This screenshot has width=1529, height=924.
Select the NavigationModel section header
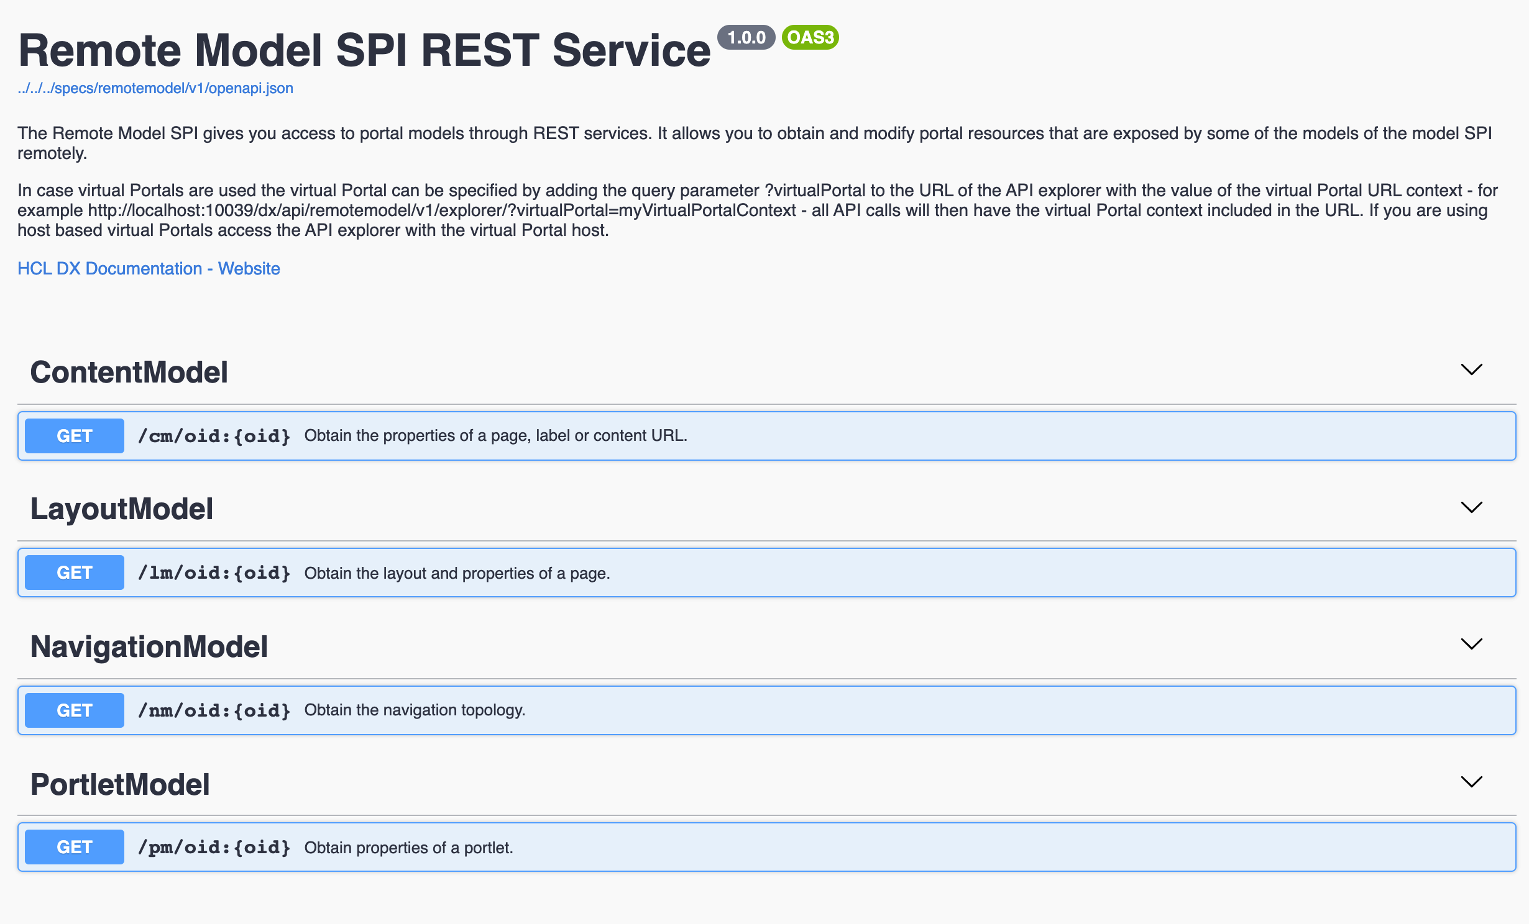point(149,646)
